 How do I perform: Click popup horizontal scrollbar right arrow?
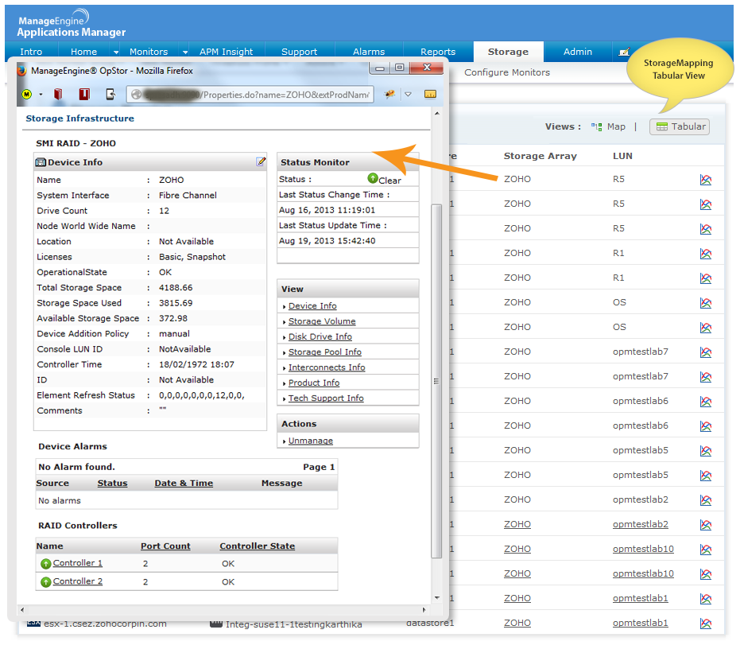pos(424,610)
